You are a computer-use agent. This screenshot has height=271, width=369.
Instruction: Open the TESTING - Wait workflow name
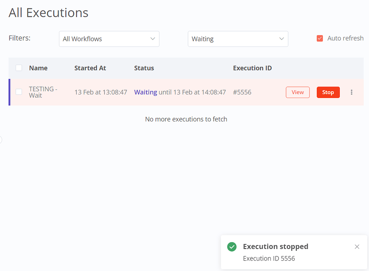pyautogui.click(x=43, y=92)
